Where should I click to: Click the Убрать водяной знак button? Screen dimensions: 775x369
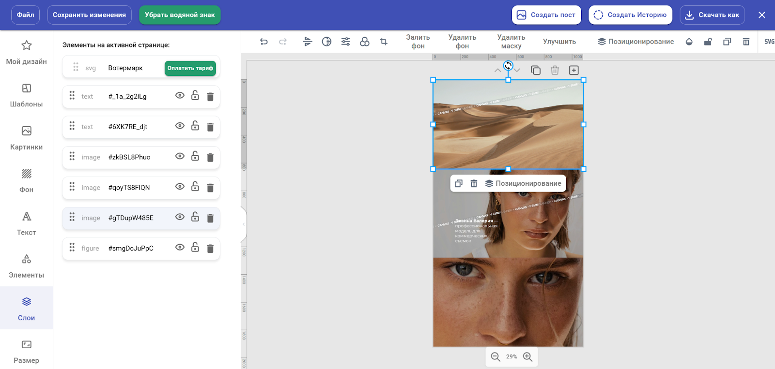click(x=180, y=15)
